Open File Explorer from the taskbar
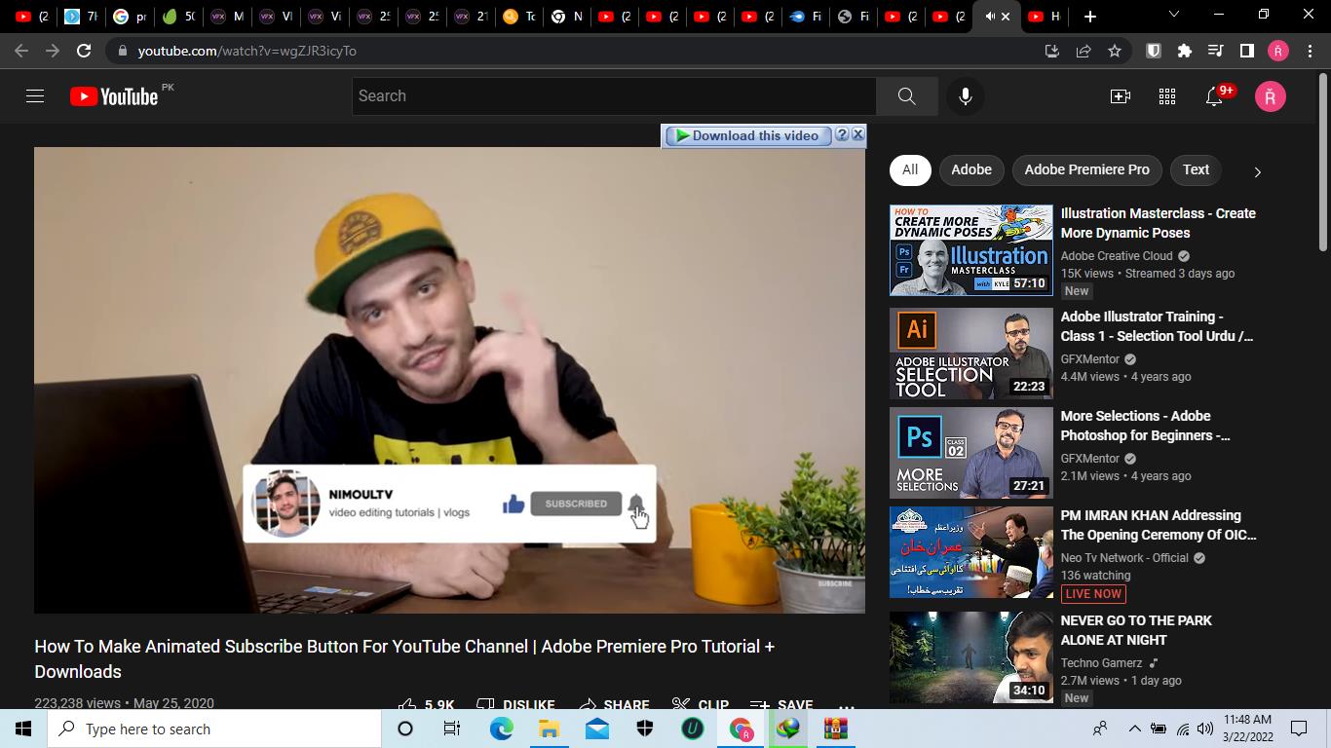Viewport: 1331px width, 748px height. (x=549, y=729)
